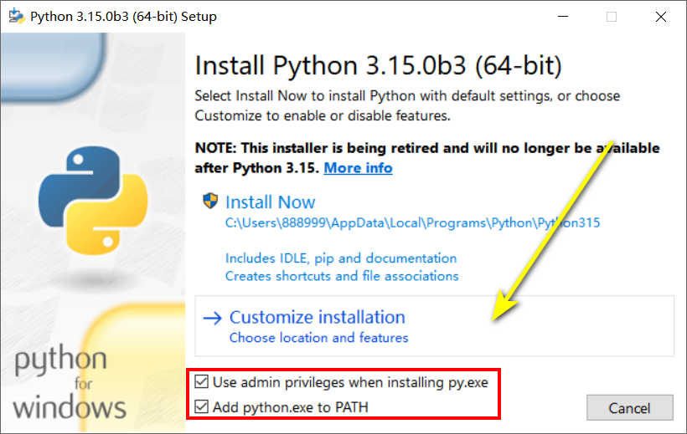This screenshot has width=687, height=434.
Task: Click the Customize installation heading
Action: click(318, 317)
